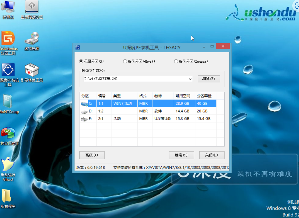Click the '28.9 GB' free space cell
Screen dimensions: 299x218
(x=184, y=103)
